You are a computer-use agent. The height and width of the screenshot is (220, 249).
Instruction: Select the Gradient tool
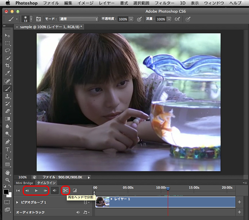tap(7, 119)
